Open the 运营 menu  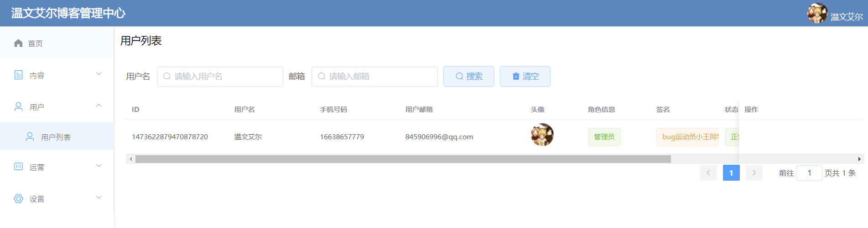(57, 167)
